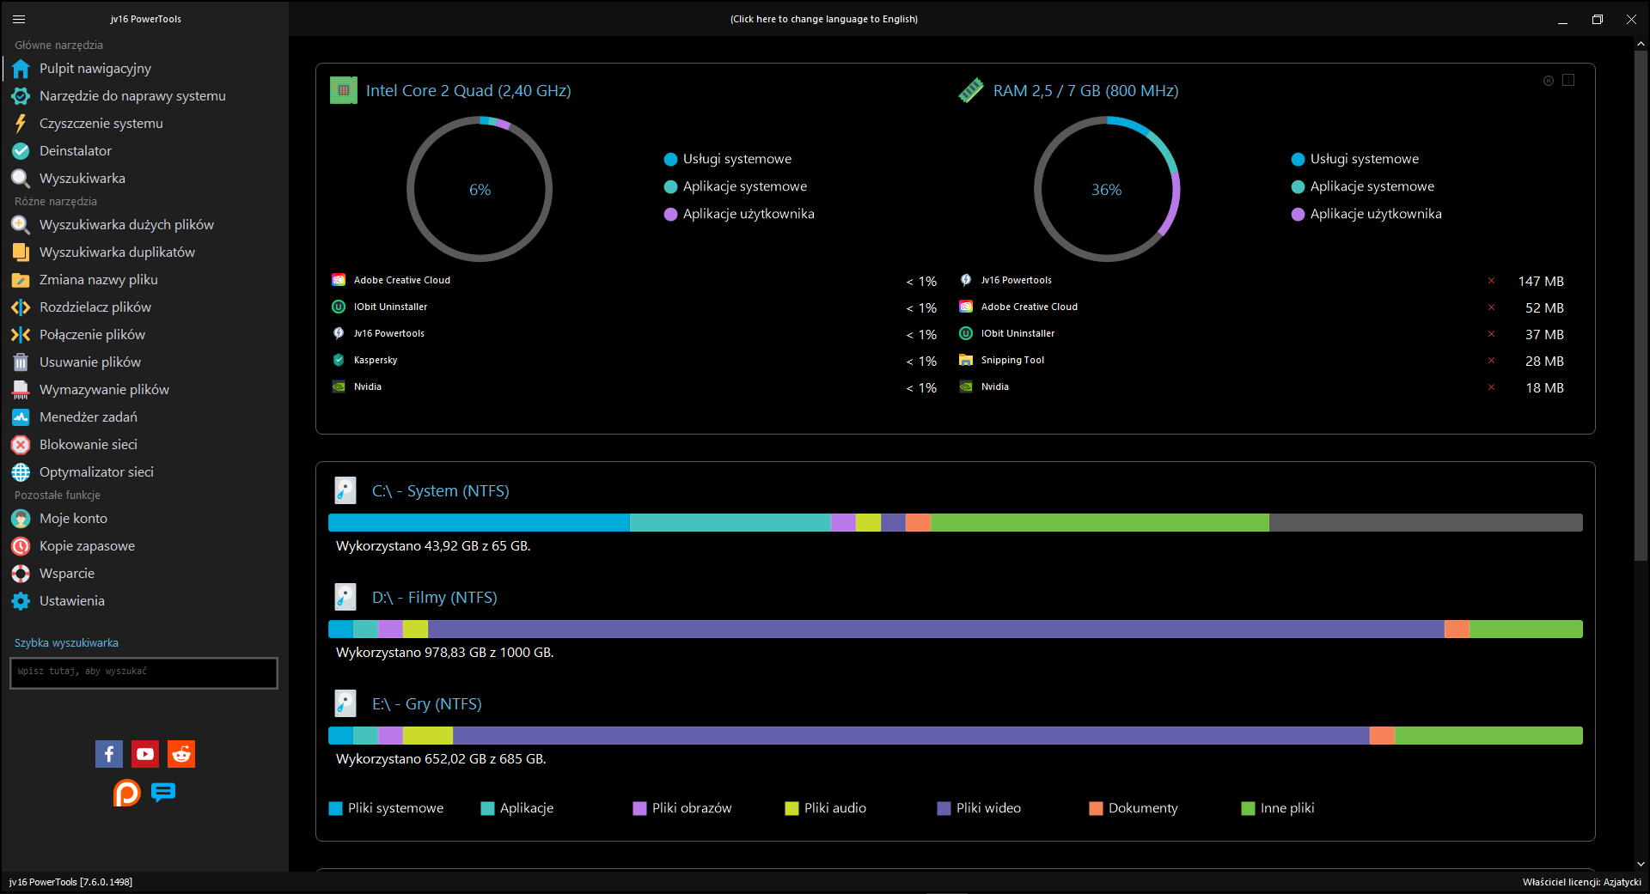Click Adobe Creative Cloud in CPU list
1650x894 pixels.
click(401, 280)
